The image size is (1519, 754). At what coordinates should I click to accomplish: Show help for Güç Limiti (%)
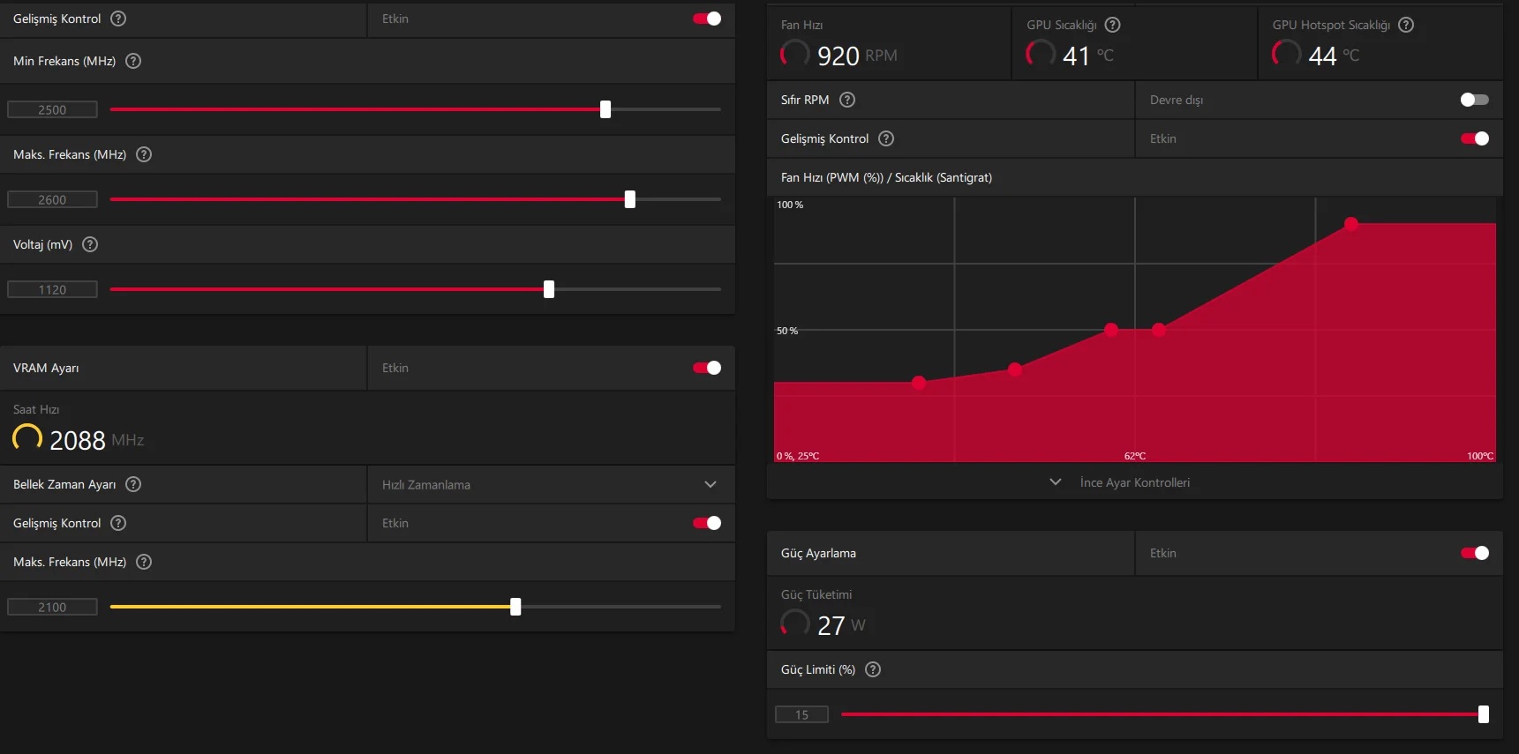point(873,669)
